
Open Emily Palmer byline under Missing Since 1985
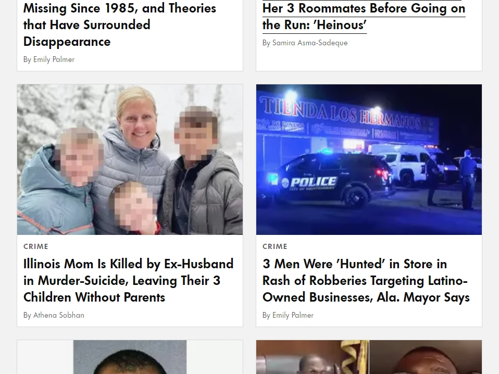click(54, 59)
